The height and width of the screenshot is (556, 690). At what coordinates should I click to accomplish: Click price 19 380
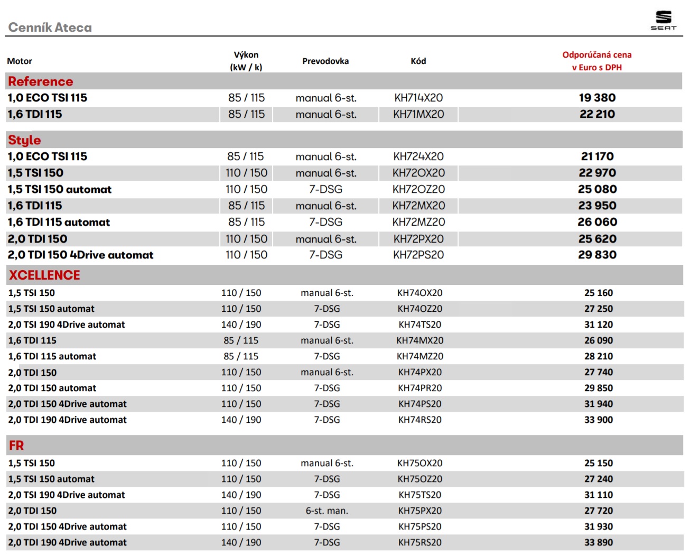597,98
